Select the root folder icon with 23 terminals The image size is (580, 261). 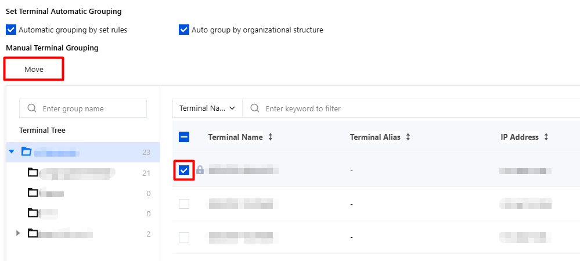coord(26,151)
